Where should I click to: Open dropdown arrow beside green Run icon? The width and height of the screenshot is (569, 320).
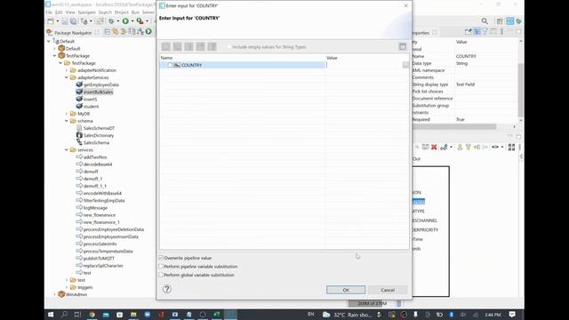(132, 21)
